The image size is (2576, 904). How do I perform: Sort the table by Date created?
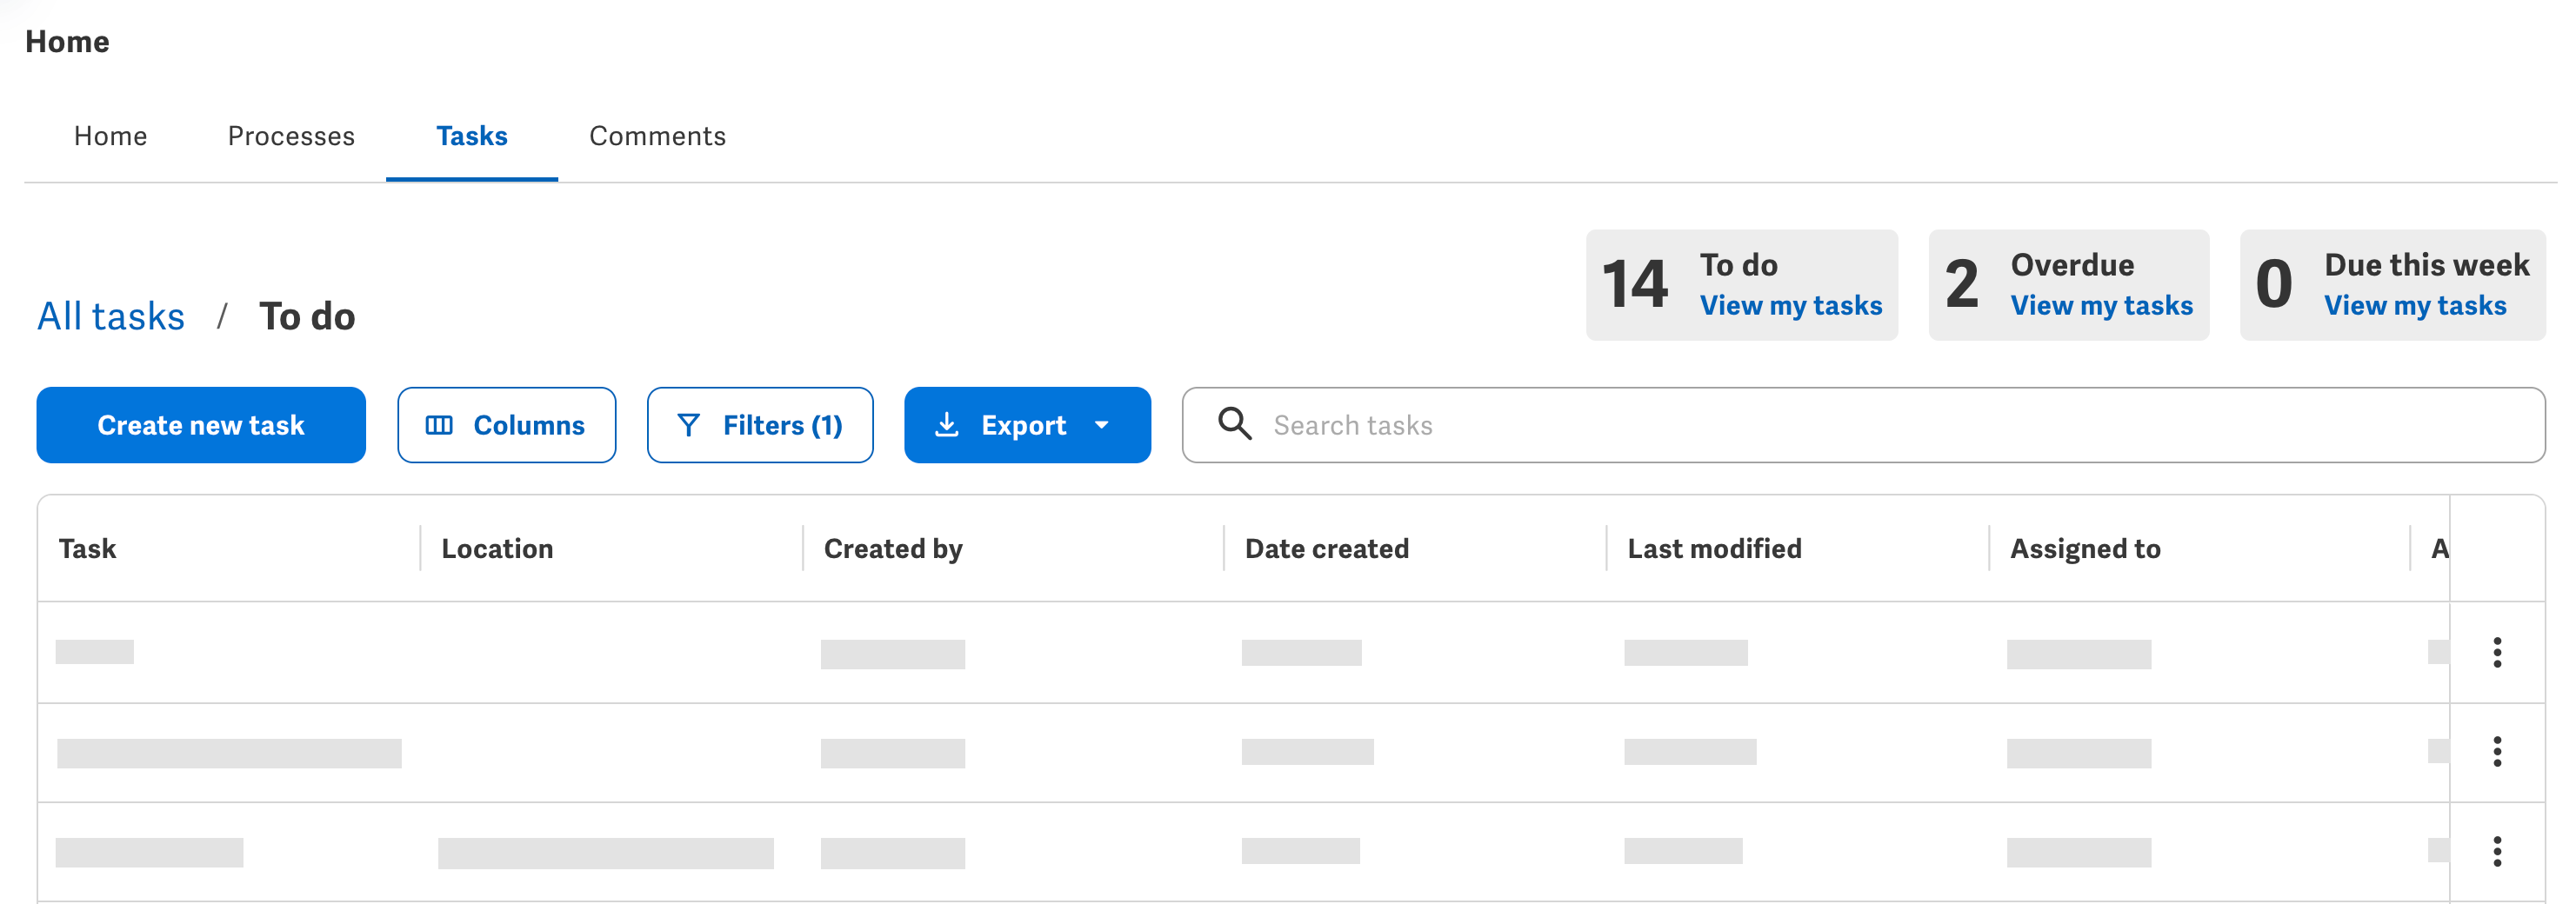[x=1326, y=548]
